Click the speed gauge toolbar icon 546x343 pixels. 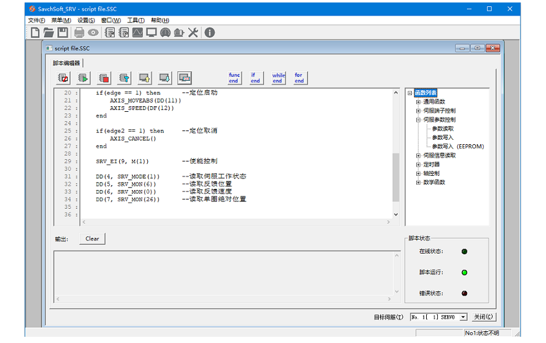(165, 32)
